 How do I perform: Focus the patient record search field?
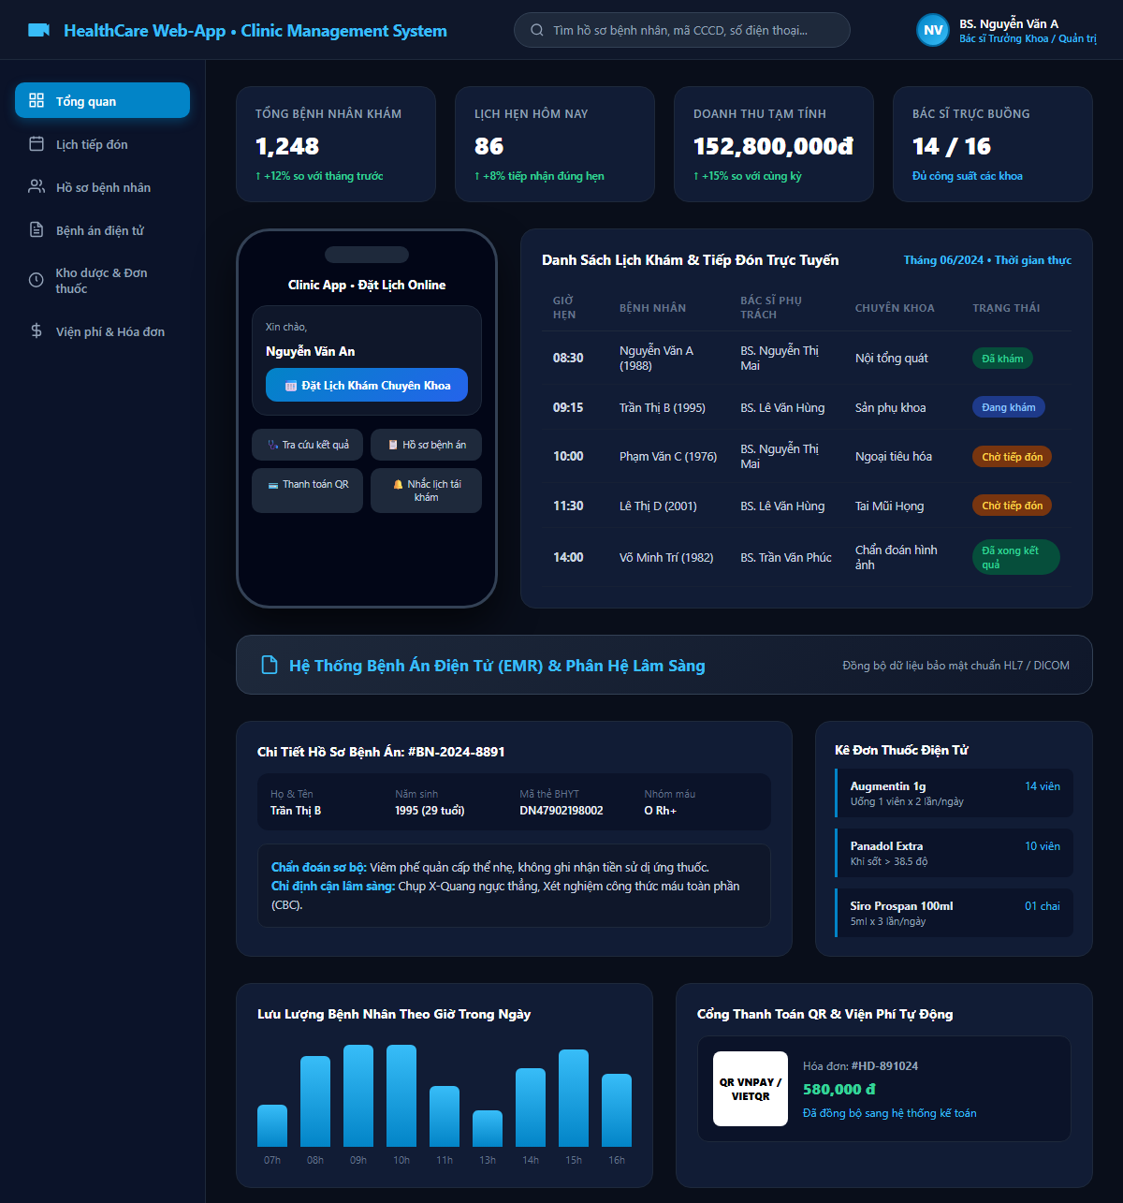coord(682,30)
